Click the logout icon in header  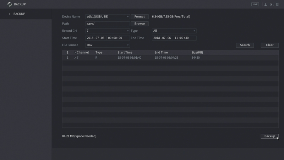coord(272,4)
